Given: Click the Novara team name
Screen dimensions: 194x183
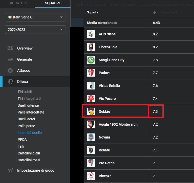Looking at the screenshot, I should (104, 137).
